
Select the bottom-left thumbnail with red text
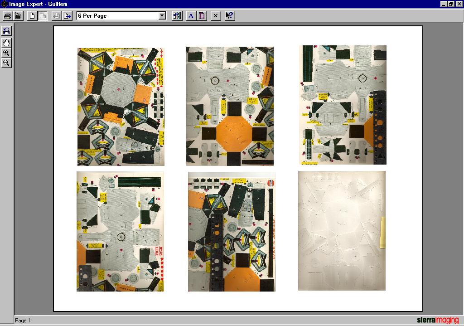coord(120,232)
